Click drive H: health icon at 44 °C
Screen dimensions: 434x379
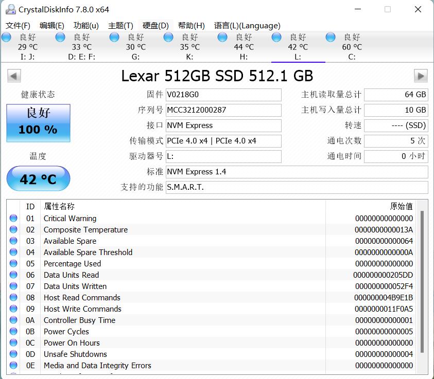(222, 37)
